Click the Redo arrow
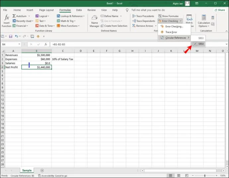This screenshot has height=178, width=229. [x=24, y=36]
